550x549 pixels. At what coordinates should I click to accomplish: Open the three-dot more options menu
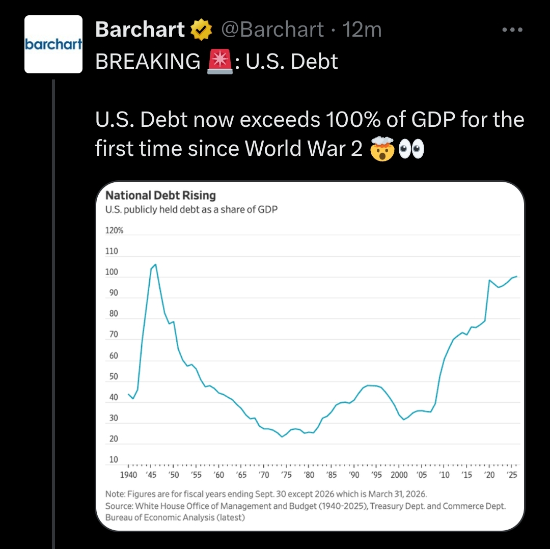[512, 30]
